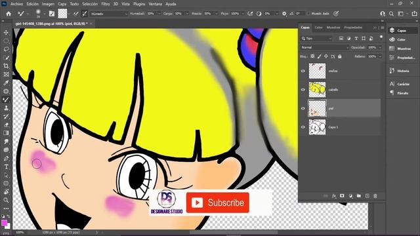Viewport: 420px width, 236px height.
Task: Open the Selección menu
Action: (x=90, y=4)
